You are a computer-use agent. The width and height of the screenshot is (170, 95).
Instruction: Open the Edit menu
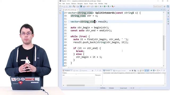(63, 3)
